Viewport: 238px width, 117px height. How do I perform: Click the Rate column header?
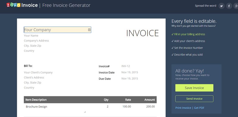click(128, 100)
